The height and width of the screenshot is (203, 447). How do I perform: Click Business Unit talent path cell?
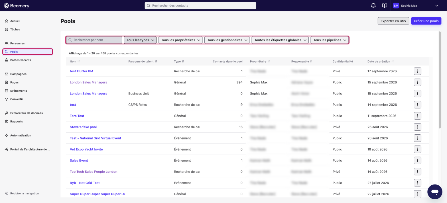coord(139,93)
